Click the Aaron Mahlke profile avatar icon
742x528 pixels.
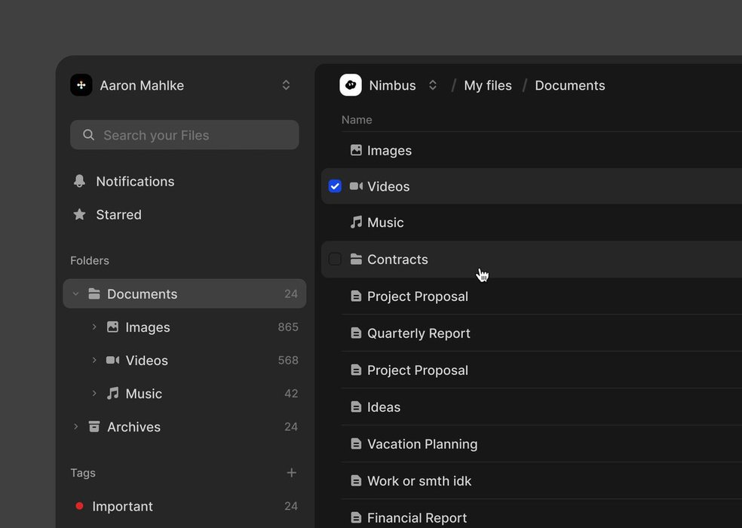(x=81, y=85)
